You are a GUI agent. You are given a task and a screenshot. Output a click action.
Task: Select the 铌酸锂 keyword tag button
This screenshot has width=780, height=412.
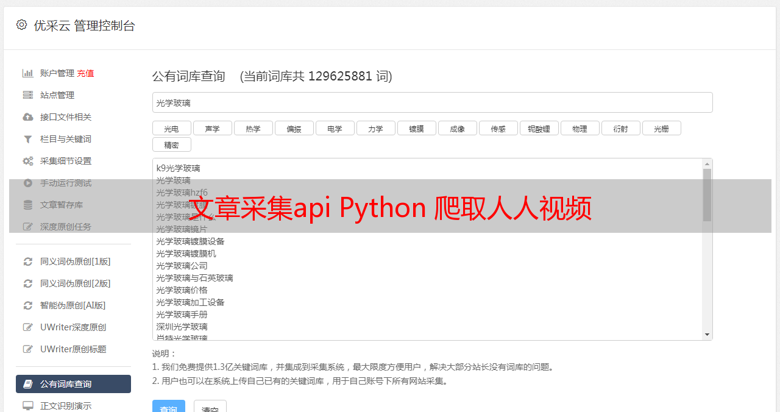click(x=539, y=128)
